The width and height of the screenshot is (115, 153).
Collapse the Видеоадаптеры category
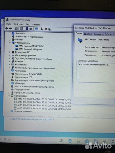click(10, 42)
